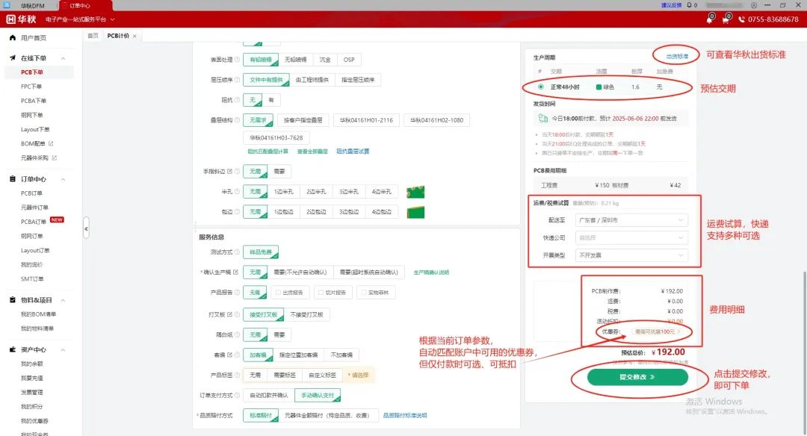Screen dimensions: 807x436
Task: Click the edit icon beside 打叉板
Action: (x=229, y=314)
